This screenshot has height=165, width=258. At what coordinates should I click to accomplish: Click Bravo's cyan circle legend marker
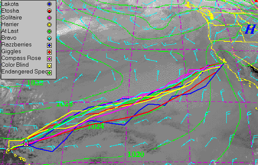coord(49,38)
